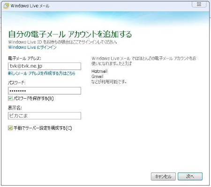Click into the masked password field
This screenshot has width=211, height=187.
click(45, 91)
